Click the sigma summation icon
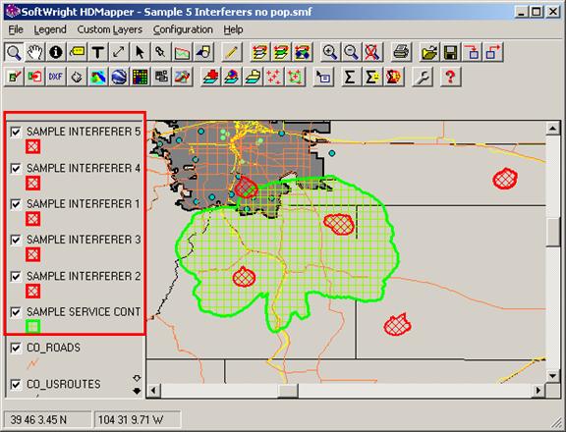Viewport: 566px width, 432px height. coord(350,77)
